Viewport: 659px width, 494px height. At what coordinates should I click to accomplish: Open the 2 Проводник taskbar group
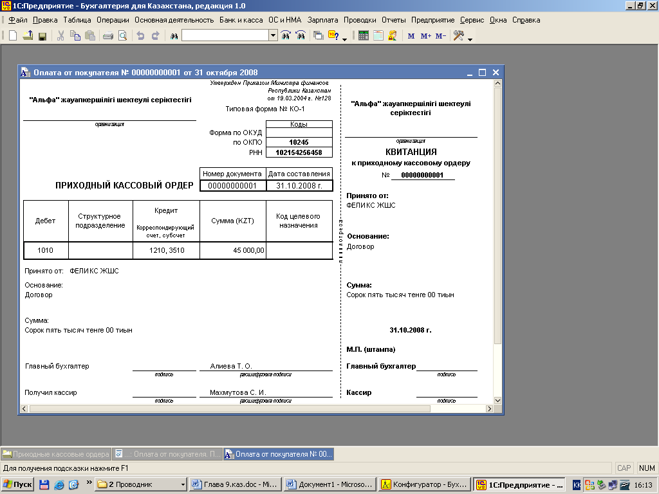[141, 484]
